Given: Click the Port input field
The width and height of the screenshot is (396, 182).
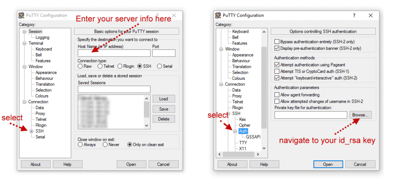Looking at the screenshot, I should (x=164, y=53).
